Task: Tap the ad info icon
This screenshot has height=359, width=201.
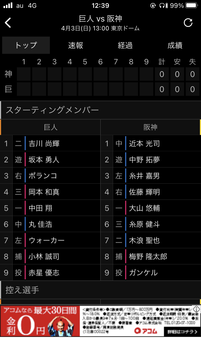Action: coord(196,309)
